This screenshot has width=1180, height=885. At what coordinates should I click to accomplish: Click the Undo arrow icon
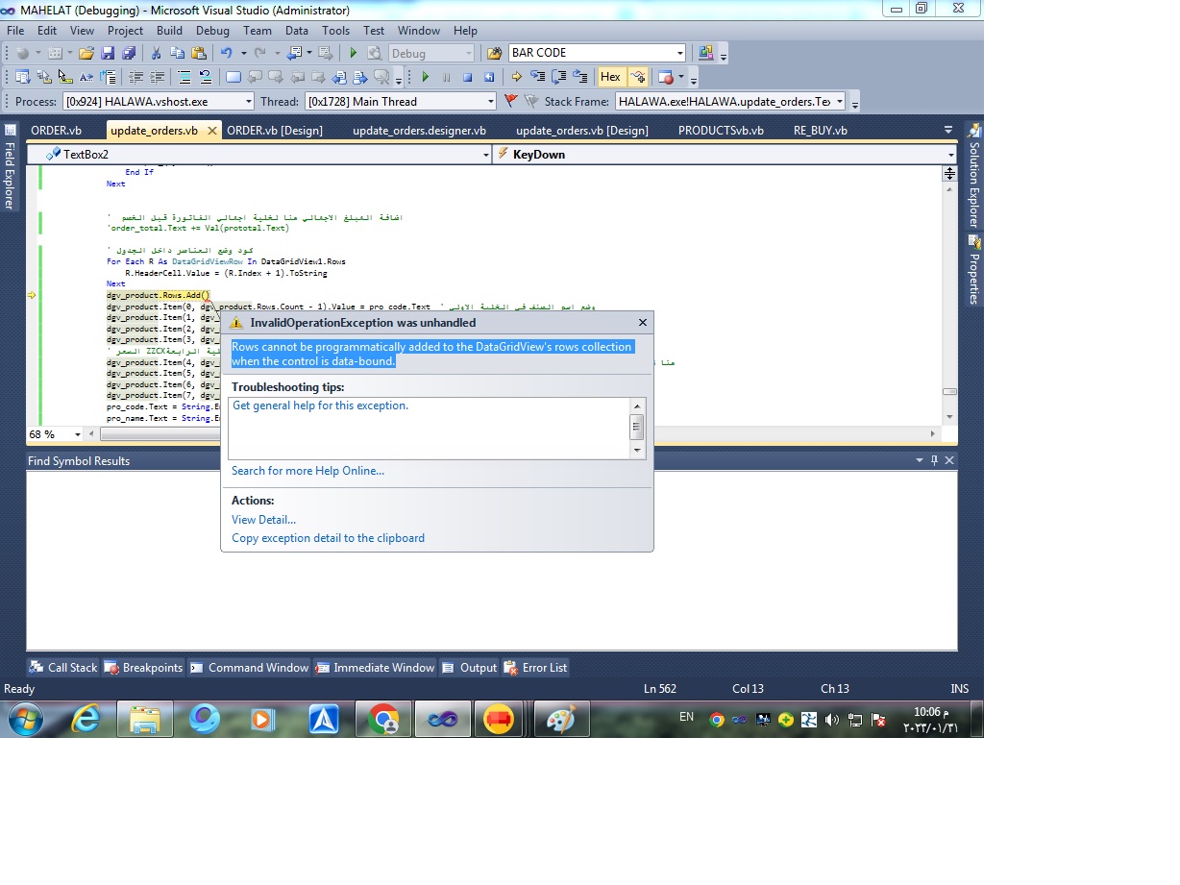226,53
